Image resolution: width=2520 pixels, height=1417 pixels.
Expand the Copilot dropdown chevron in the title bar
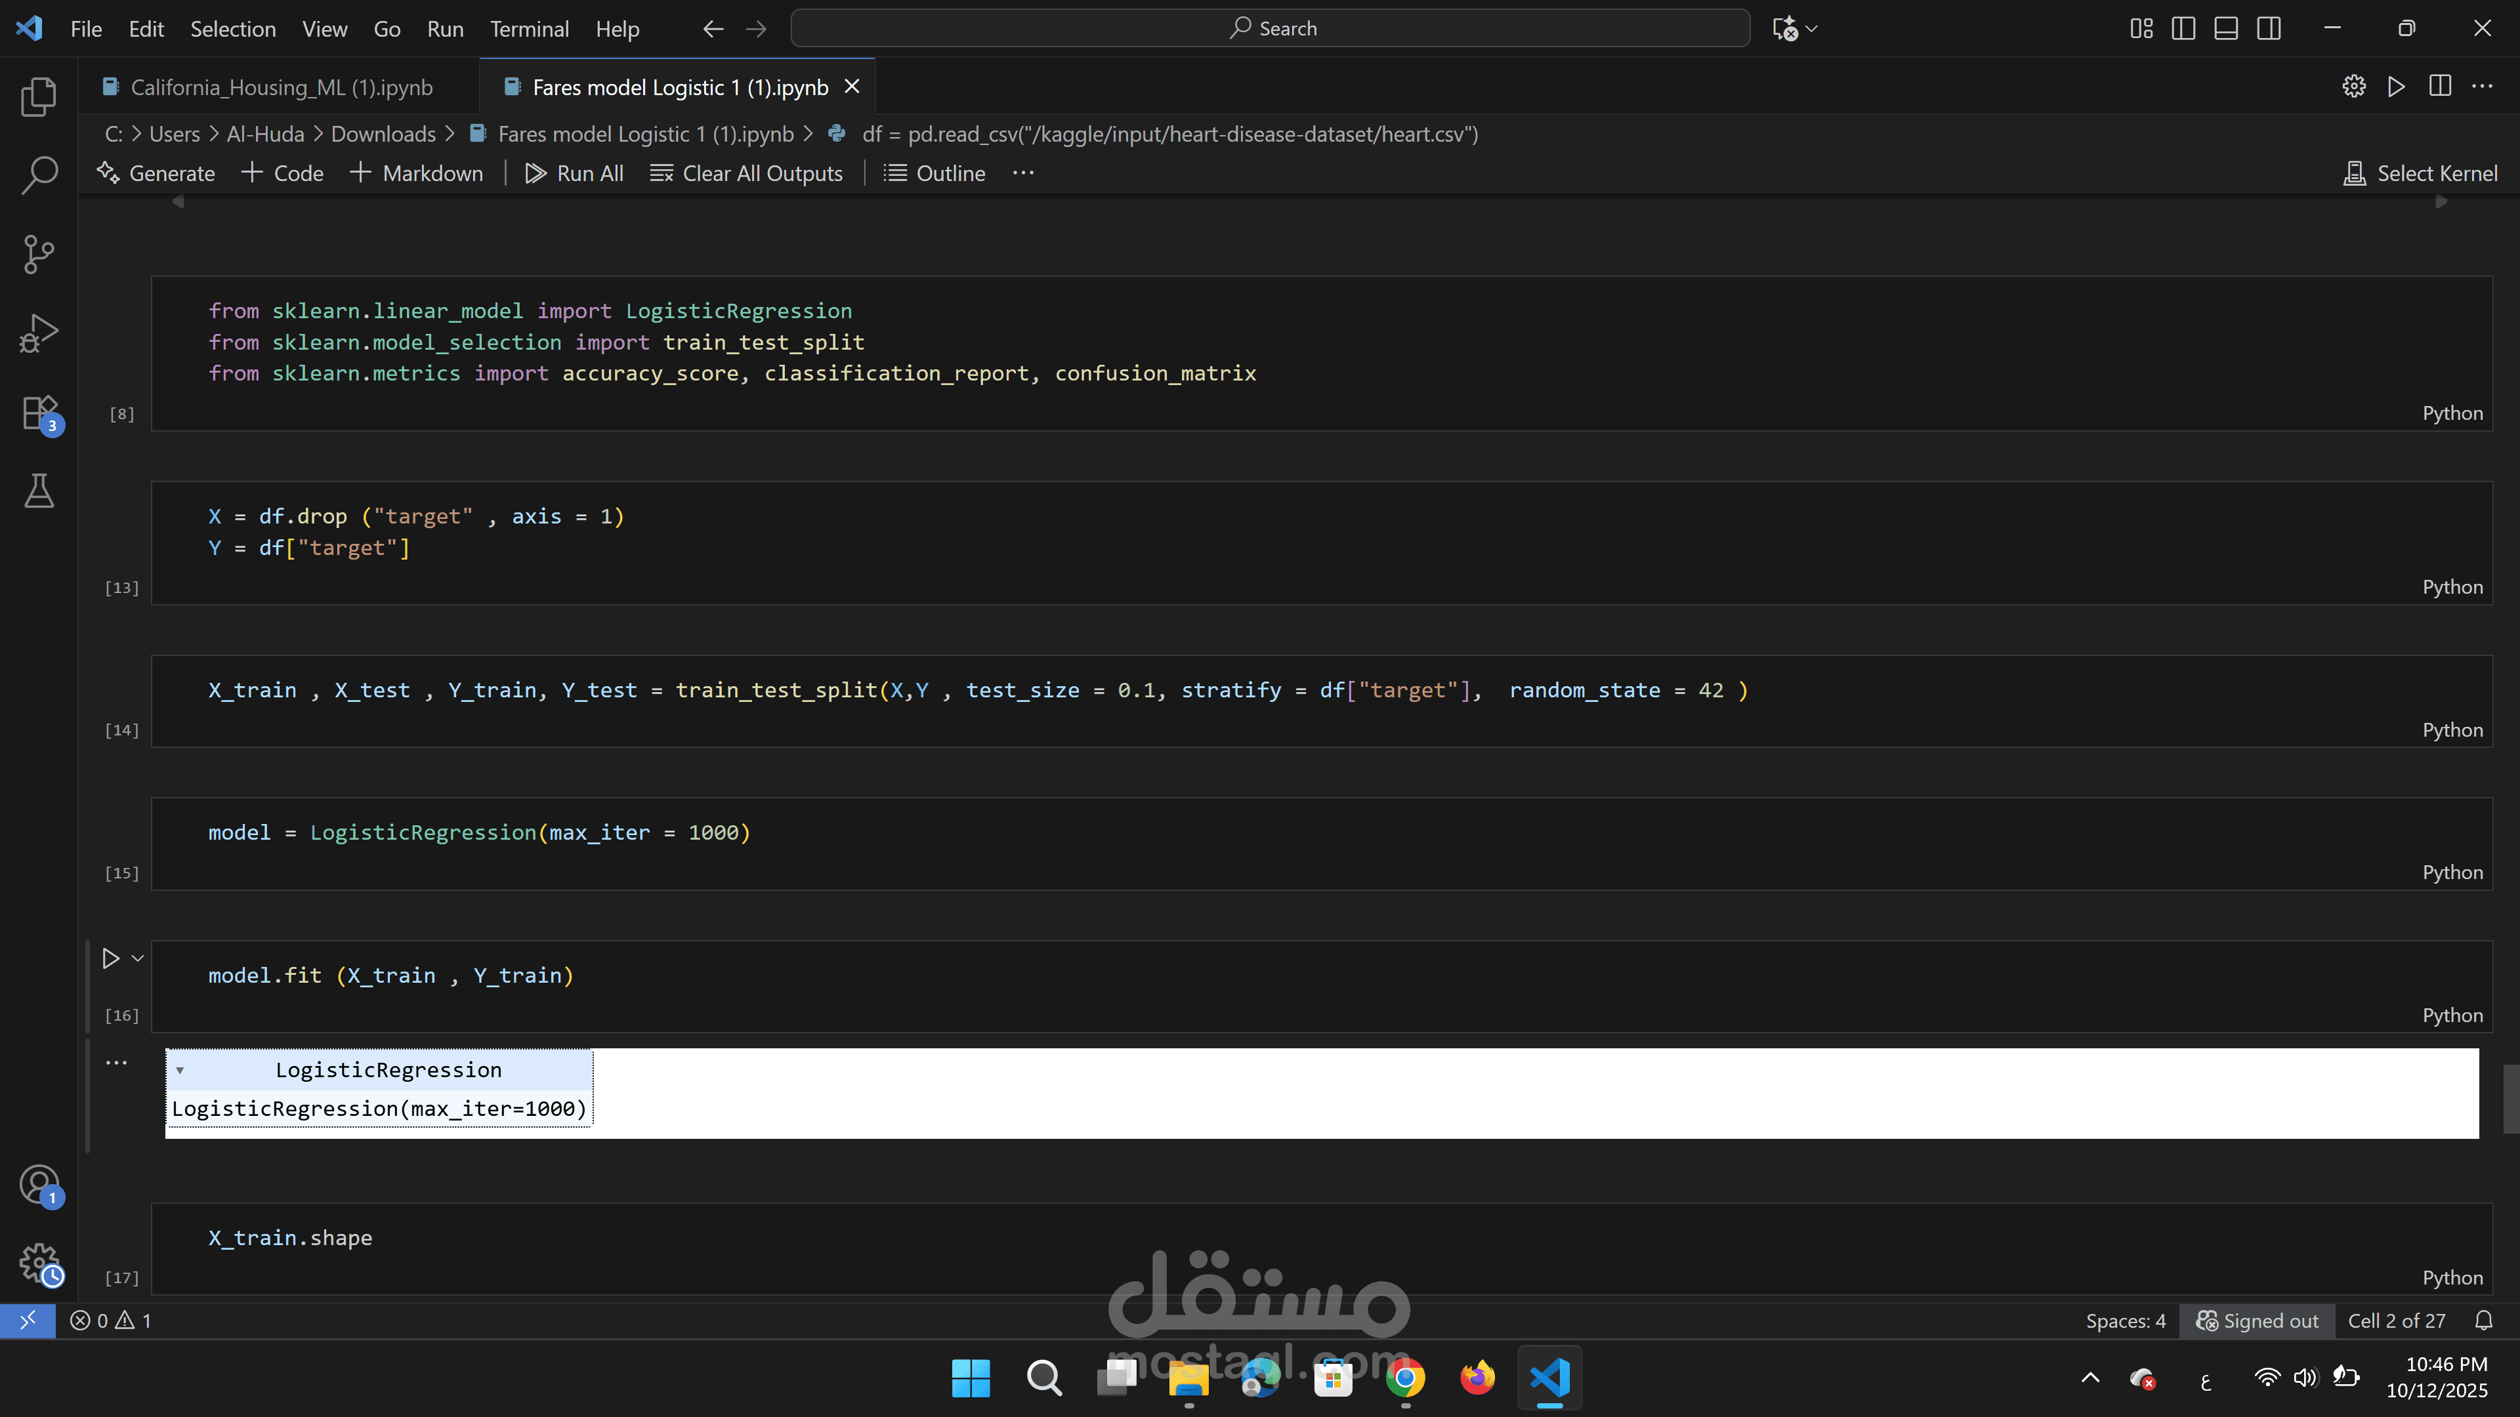point(1812,30)
